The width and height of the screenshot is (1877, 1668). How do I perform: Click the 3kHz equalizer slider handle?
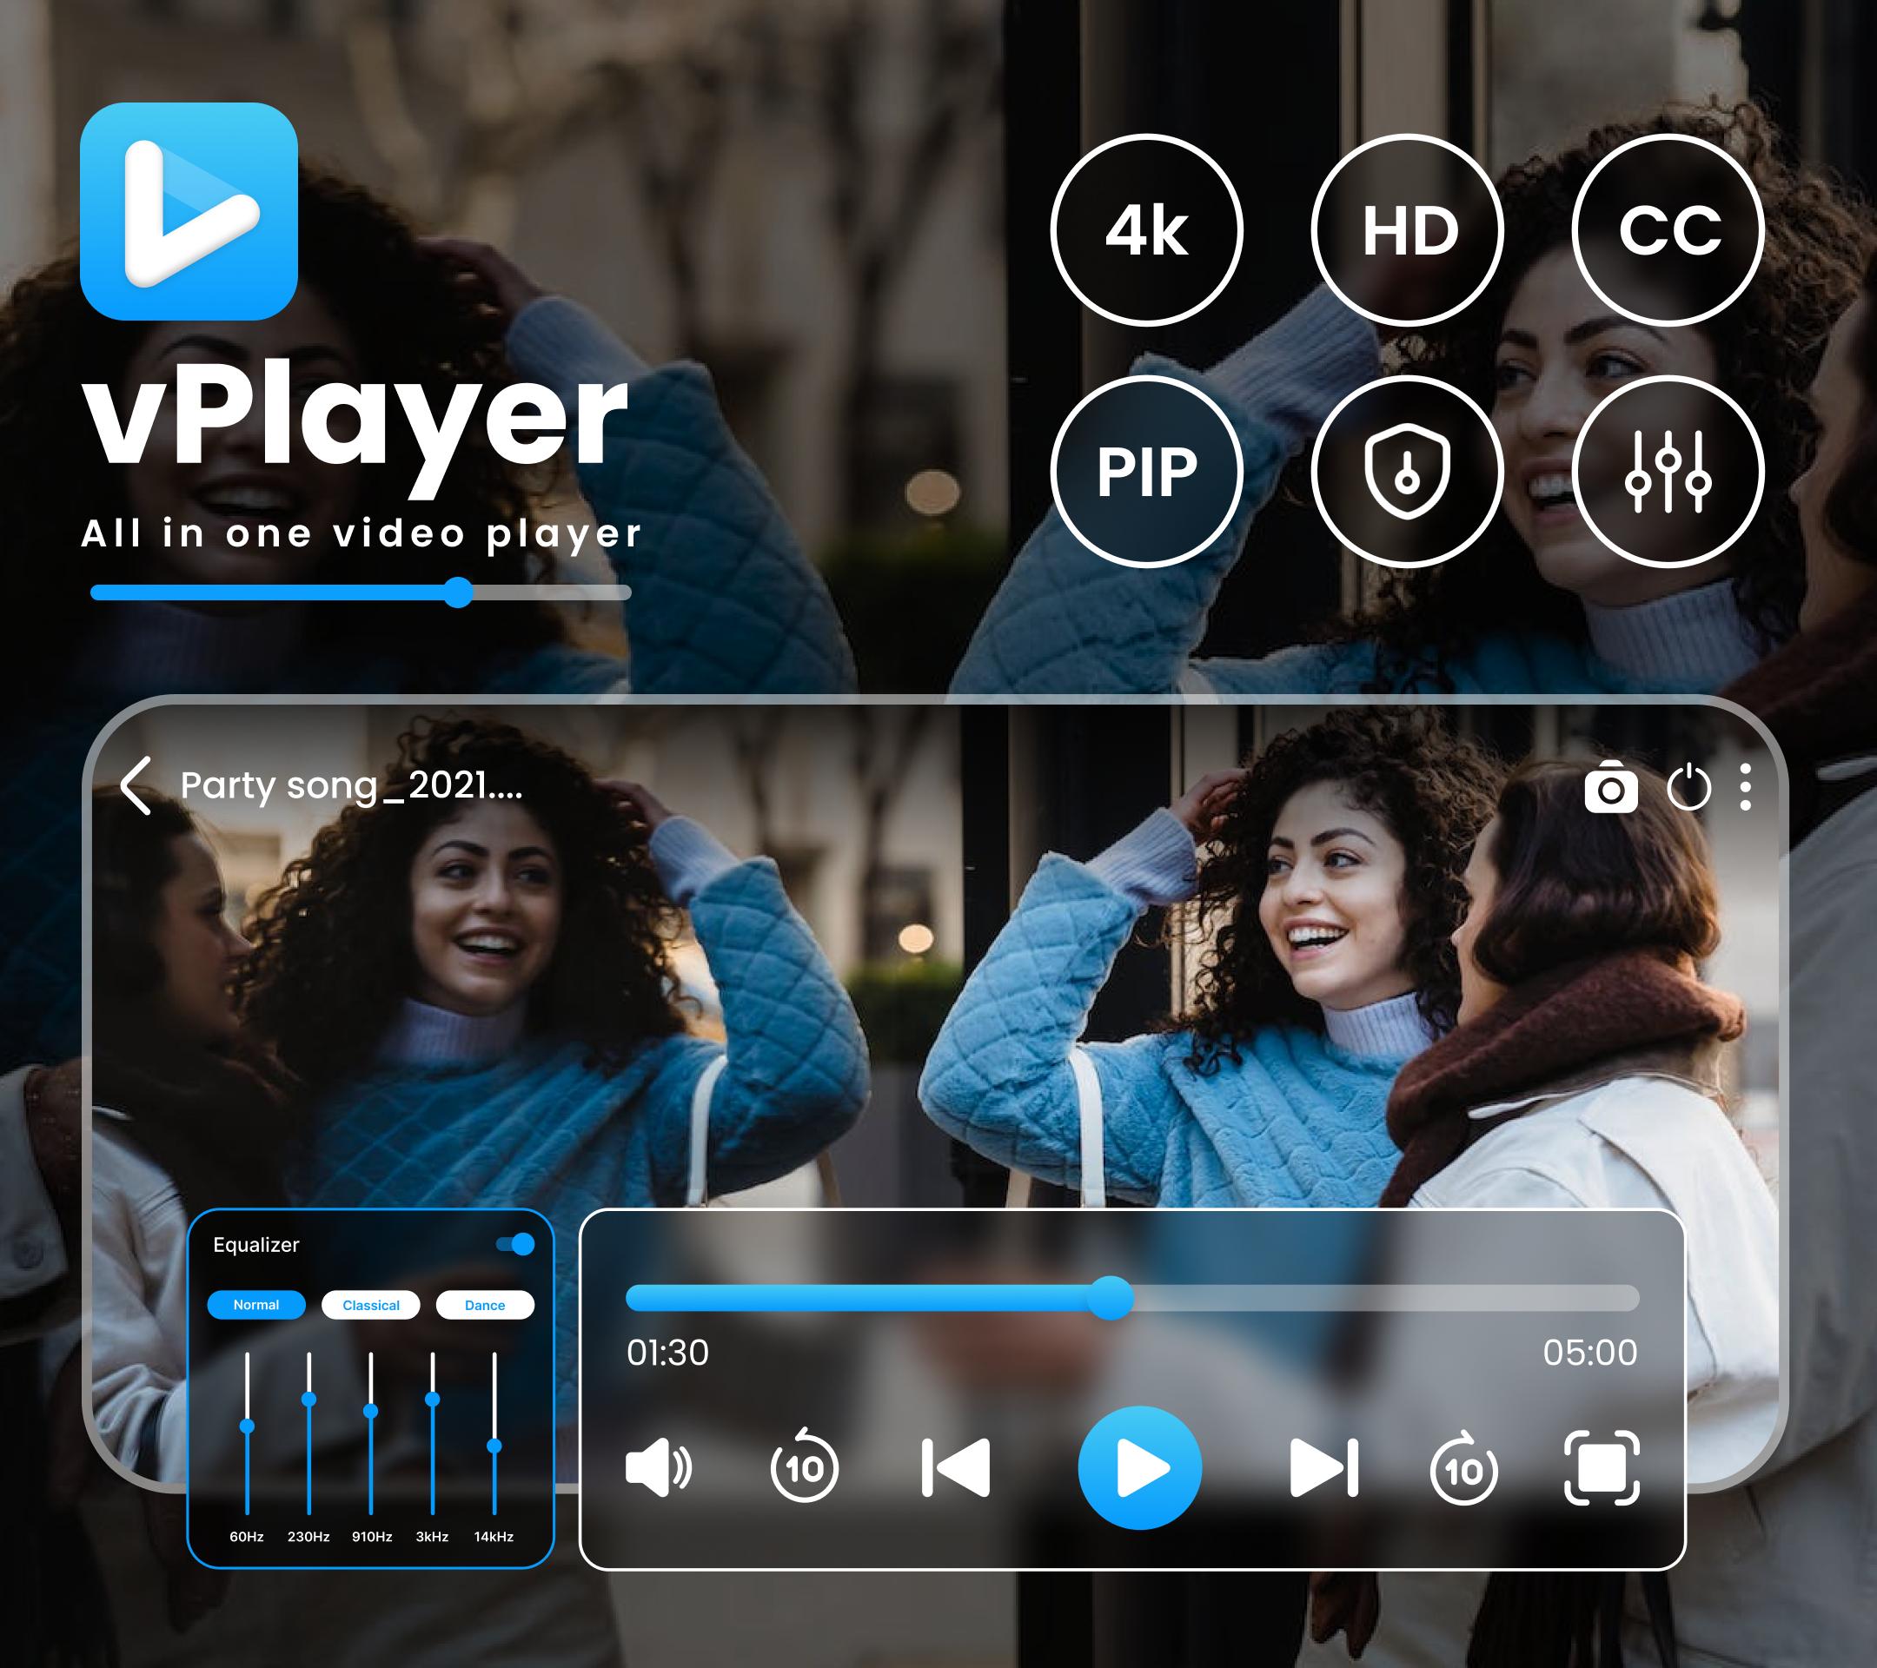(x=433, y=1399)
